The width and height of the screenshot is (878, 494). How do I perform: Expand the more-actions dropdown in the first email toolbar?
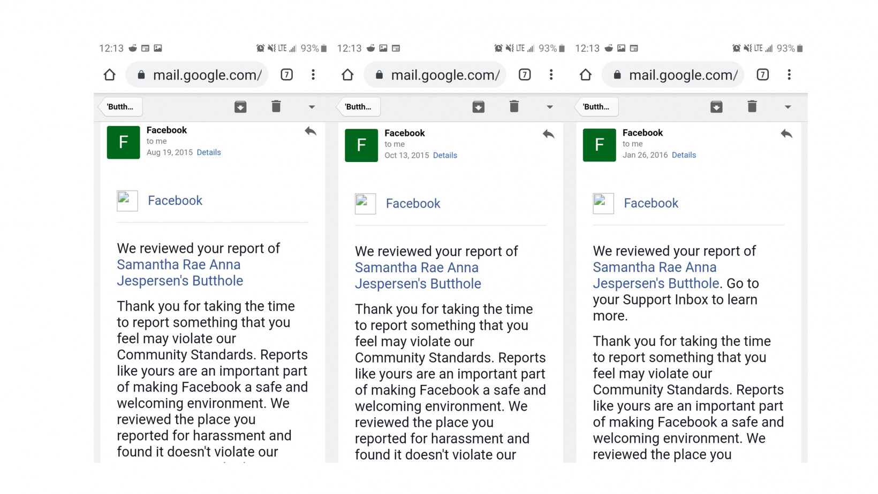[312, 107]
